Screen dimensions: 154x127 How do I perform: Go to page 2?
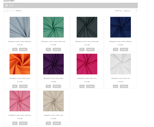[7, 11]
